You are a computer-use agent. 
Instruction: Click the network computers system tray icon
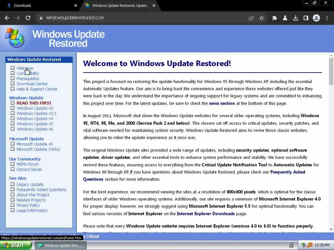tap(304, 245)
